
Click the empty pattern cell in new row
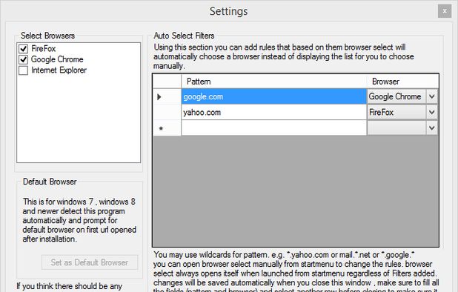coord(273,128)
